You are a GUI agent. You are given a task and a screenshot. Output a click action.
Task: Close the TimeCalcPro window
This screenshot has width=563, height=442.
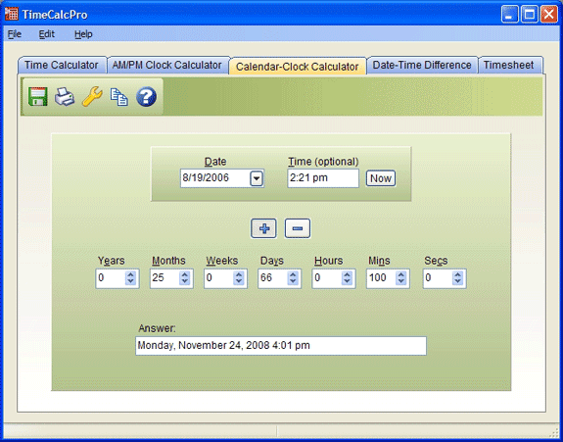tap(549, 15)
